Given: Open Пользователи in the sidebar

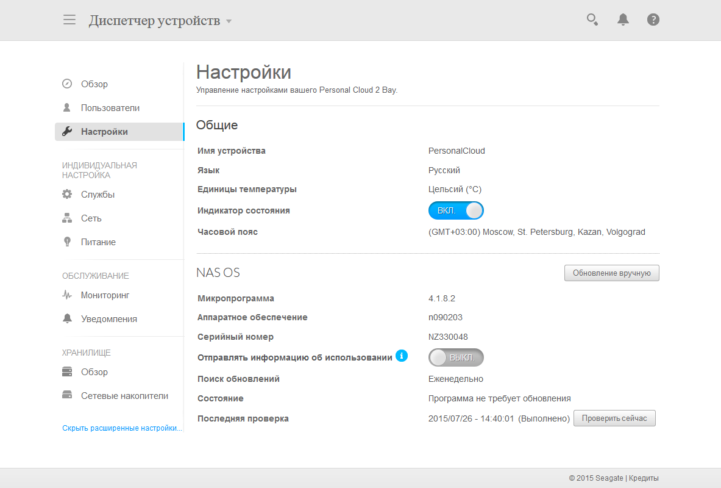Looking at the screenshot, I should (x=110, y=108).
